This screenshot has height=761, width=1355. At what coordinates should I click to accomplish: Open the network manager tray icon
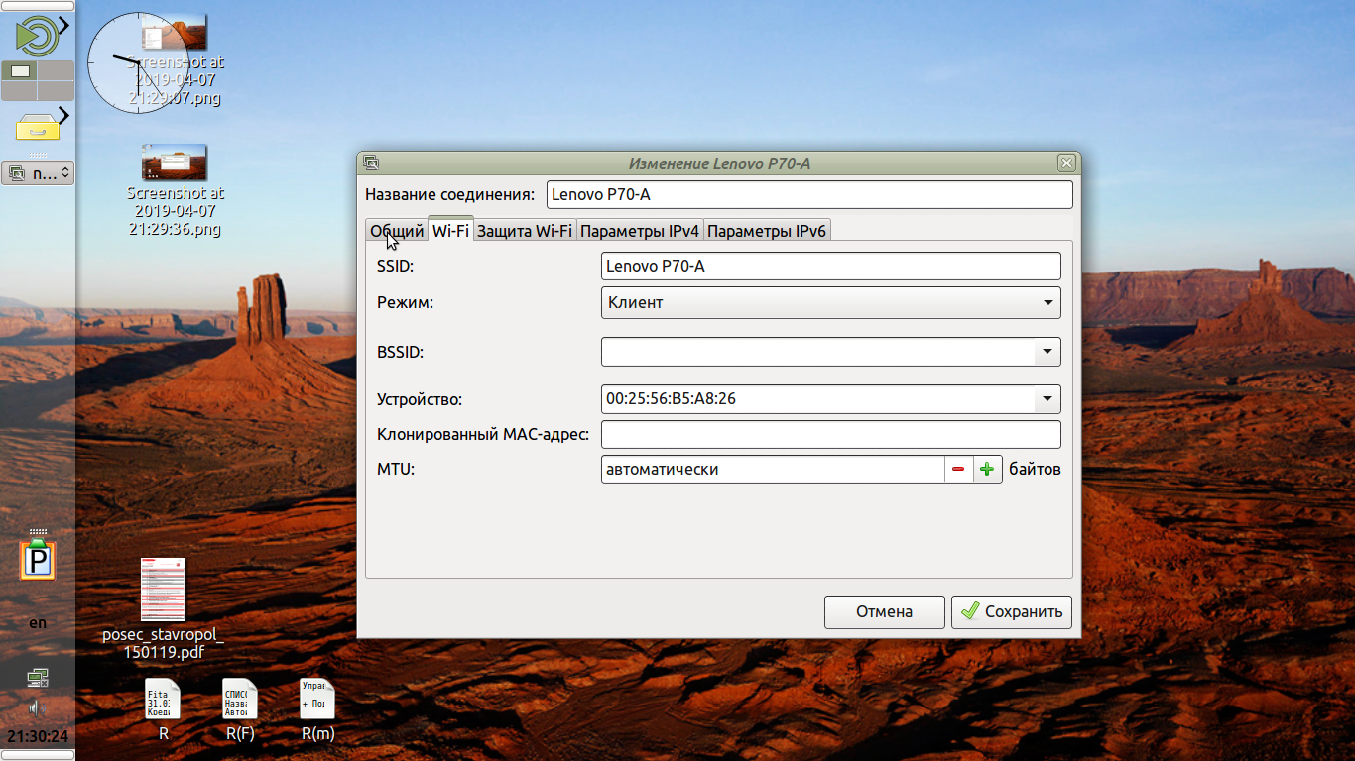[38, 678]
